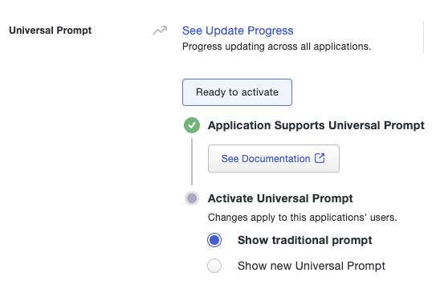Click the green checkmark step icon

click(192, 125)
